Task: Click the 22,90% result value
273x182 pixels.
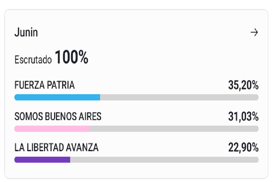Action: coord(243,148)
